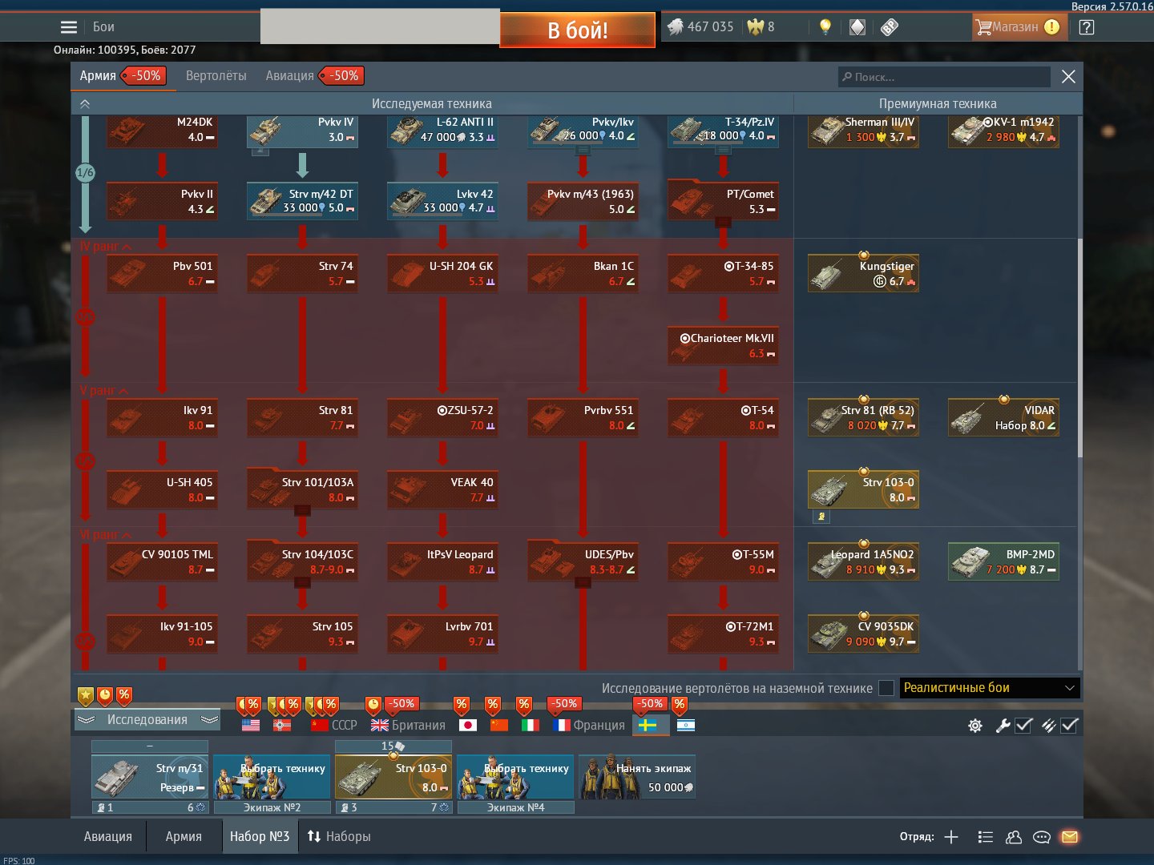1154x865 pixels.
Task: Select the Британия nation
Action: click(408, 725)
